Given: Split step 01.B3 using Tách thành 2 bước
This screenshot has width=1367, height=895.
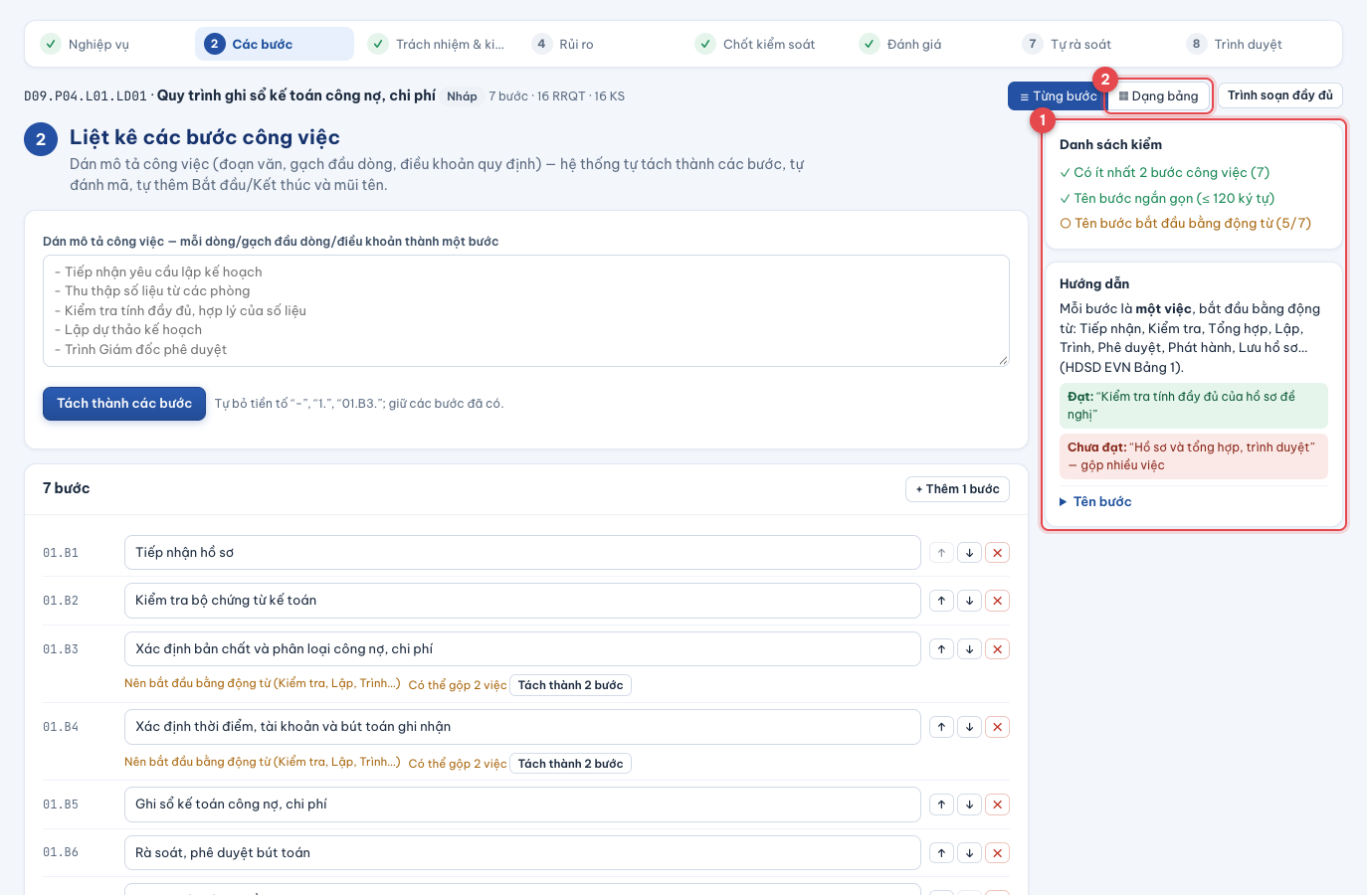Looking at the screenshot, I should tap(570, 685).
